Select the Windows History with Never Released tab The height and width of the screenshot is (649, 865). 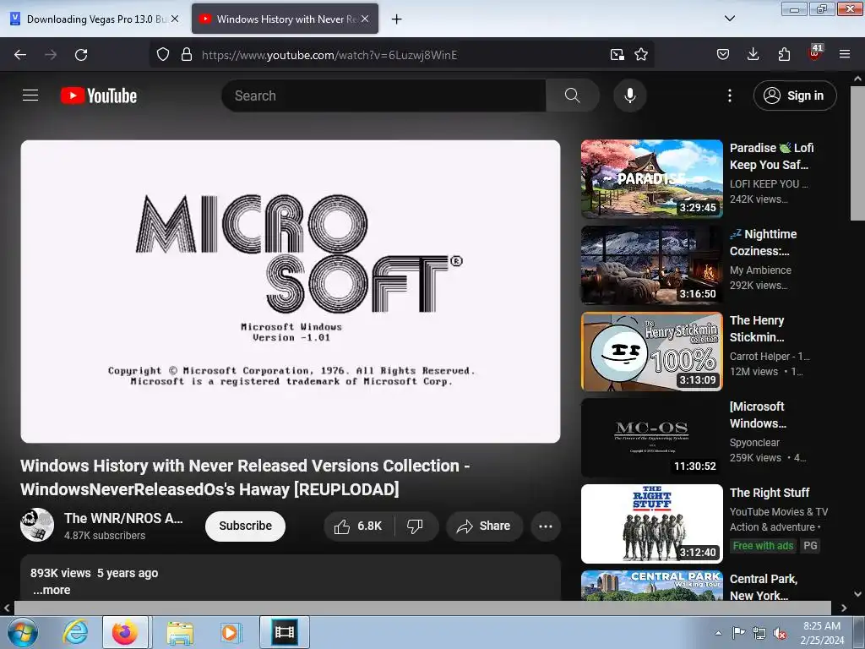(286, 19)
